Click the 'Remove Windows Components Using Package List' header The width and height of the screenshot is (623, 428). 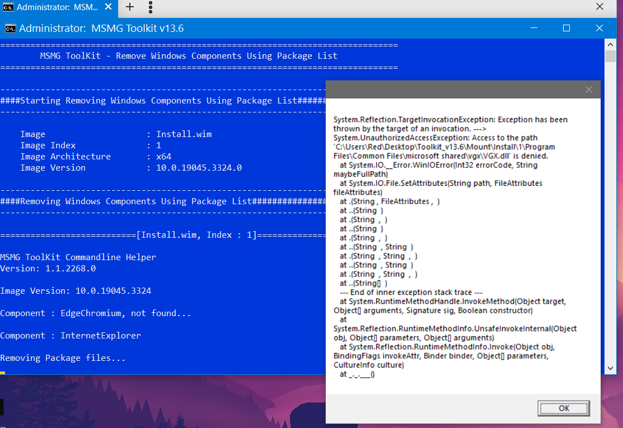[x=189, y=56]
